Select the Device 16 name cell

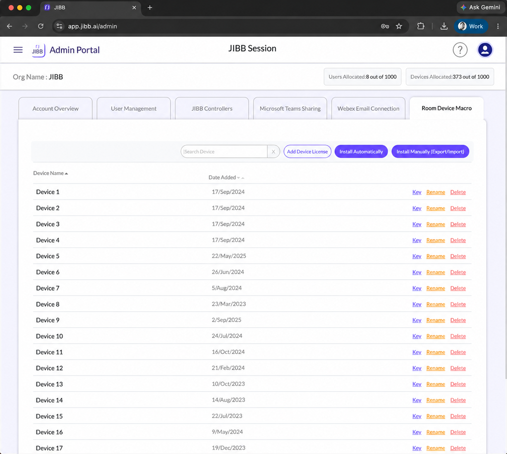coord(49,432)
